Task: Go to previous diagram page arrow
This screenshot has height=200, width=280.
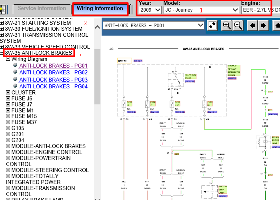Action: point(252,26)
